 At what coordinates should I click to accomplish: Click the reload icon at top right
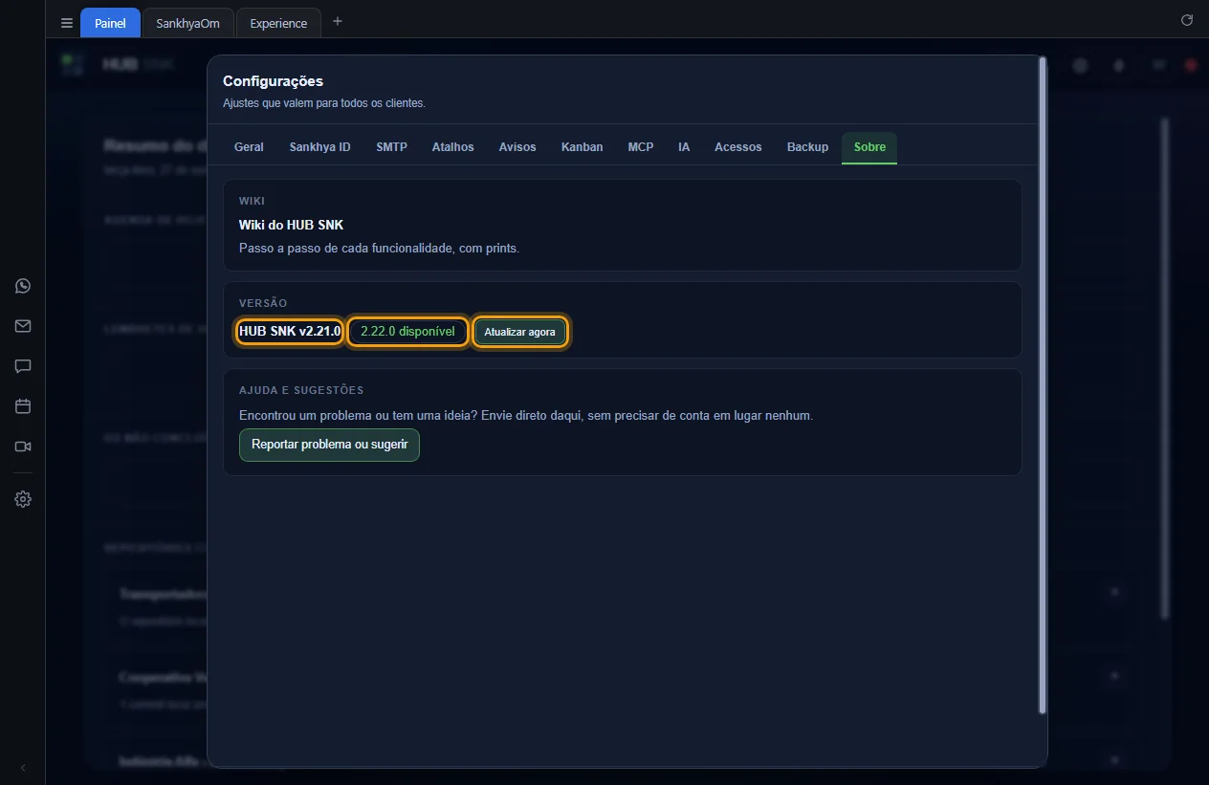point(1187,20)
